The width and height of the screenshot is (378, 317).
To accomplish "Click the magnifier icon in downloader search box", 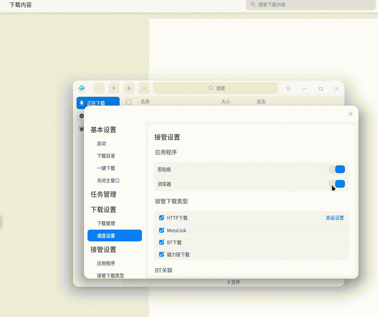I will pyautogui.click(x=211, y=88).
